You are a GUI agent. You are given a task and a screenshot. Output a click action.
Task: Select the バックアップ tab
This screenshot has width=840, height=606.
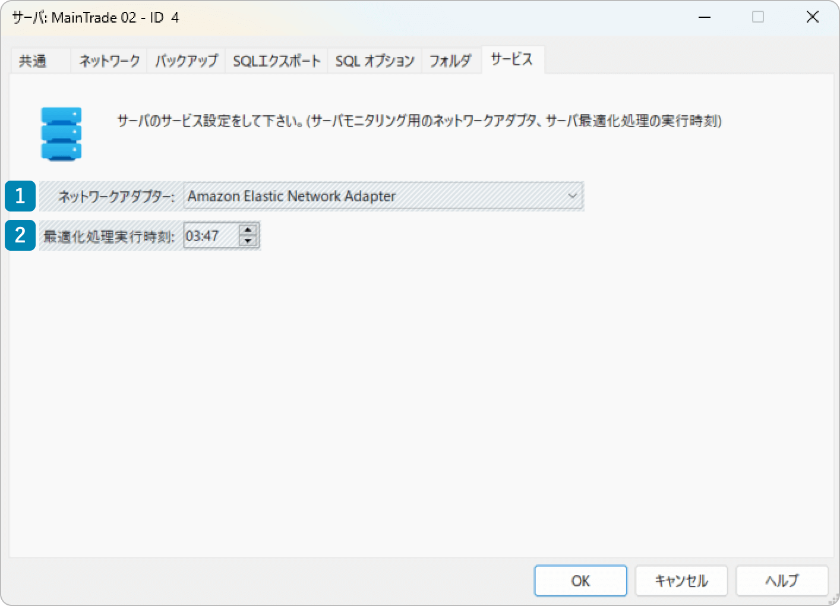point(187,61)
